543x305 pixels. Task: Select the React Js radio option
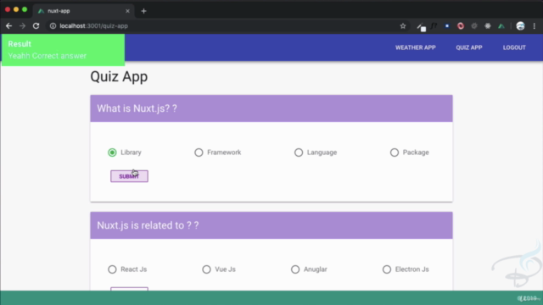(112, 269)
